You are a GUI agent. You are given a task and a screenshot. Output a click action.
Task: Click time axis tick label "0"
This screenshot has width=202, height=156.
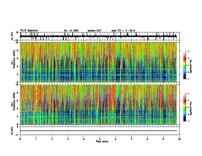(x=20, y=139)
